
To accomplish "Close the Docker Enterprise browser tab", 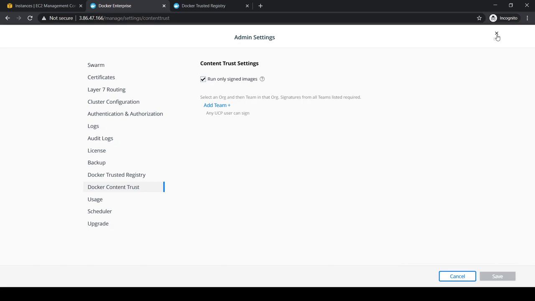I will (164, 6).
